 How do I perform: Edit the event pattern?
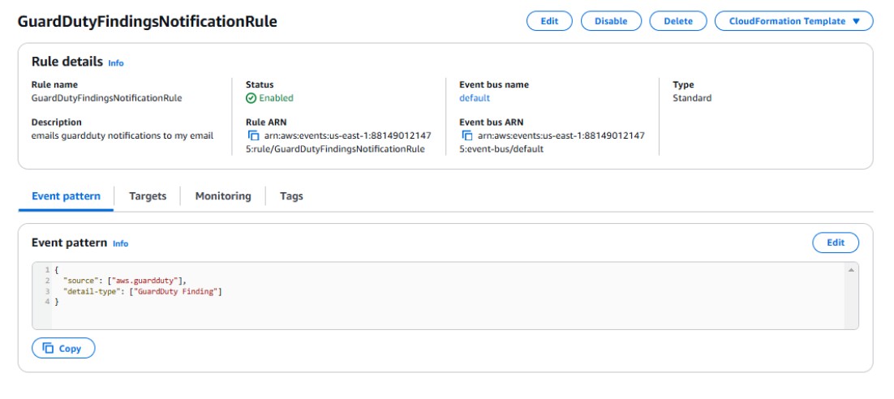(836, 242)
